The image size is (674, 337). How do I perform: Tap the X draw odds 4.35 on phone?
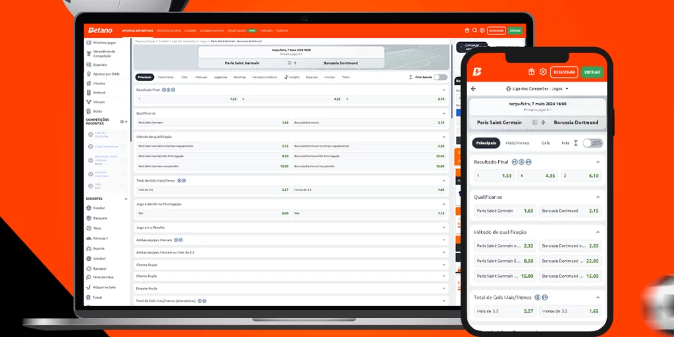tap(537, 175)
